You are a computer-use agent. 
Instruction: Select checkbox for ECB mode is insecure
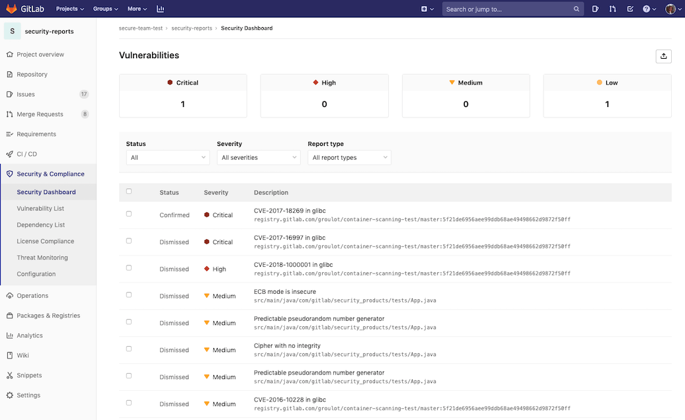coord(129,295)
